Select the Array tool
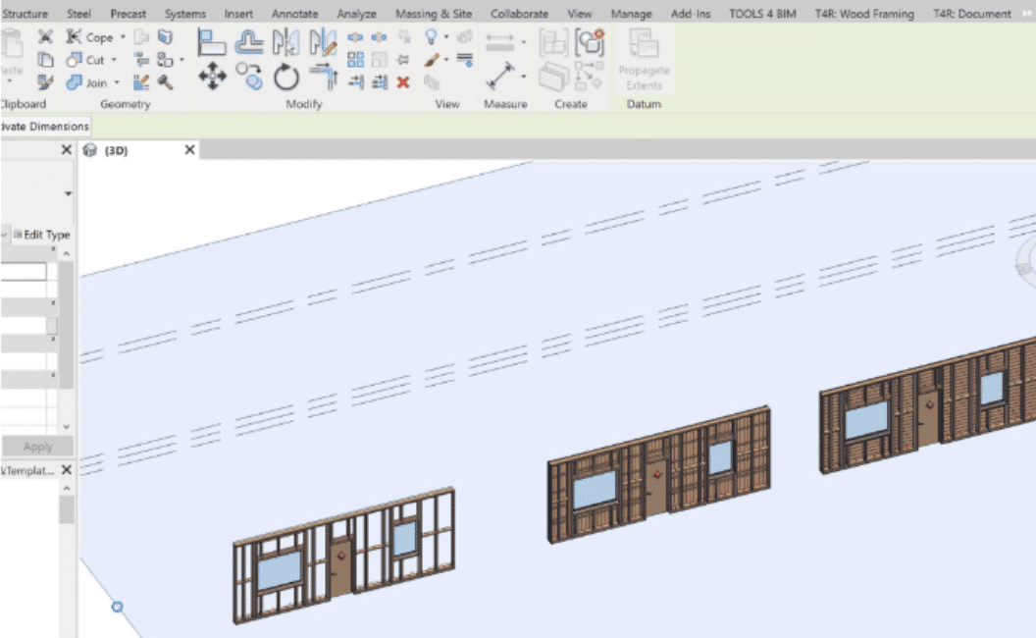Screen dimensions: 1036x638 point(355,60)
